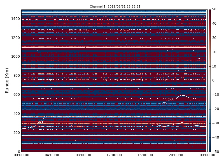Click the colorbar tick label −50
The image size is (224, 168).
(x=215, y=152)
